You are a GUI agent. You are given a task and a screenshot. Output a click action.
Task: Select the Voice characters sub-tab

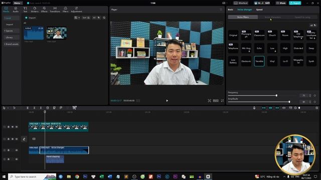[x=273, y=17]
